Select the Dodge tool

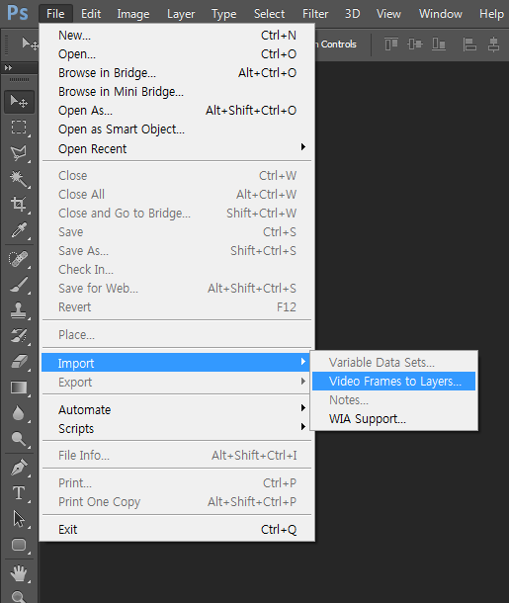click(19, 438)
